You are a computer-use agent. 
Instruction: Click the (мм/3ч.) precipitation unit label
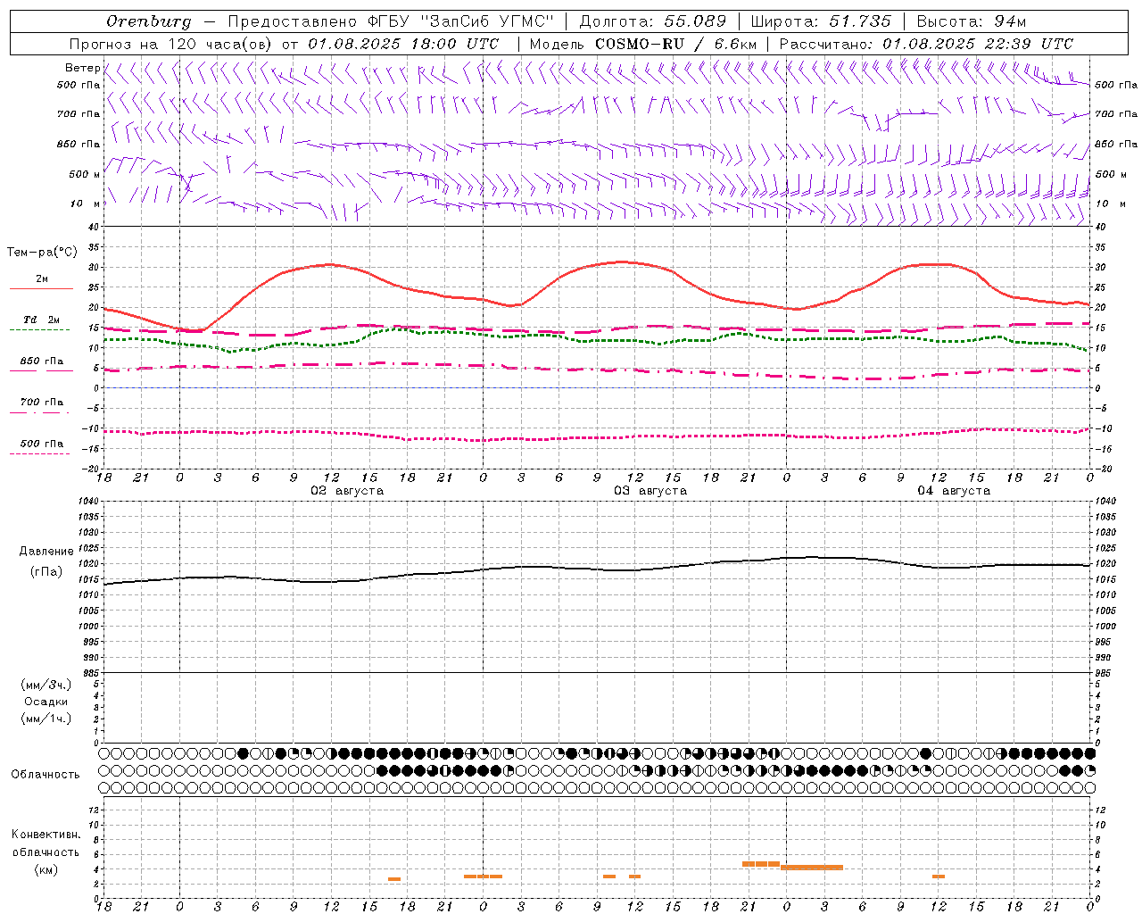pyautogui.click(x=46, y=685)
